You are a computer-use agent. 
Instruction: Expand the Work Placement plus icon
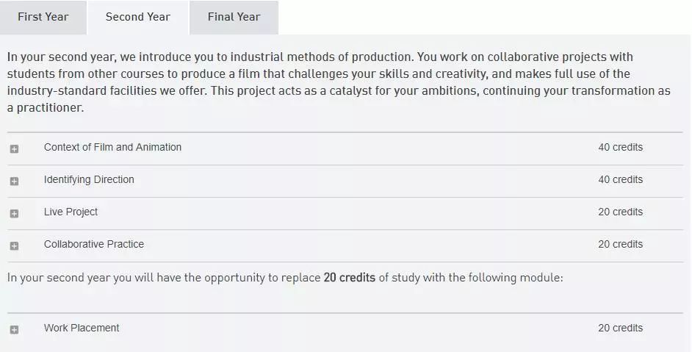[14, 330]
